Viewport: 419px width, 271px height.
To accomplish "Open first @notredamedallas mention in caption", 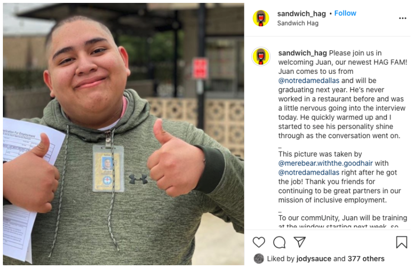I will [309, 81].
